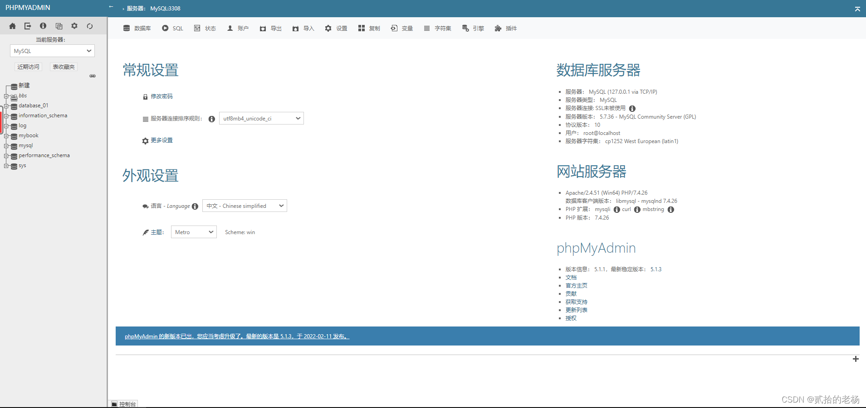The image size is (866, 408).
Task: Open the 字符集 charsets tab
Action: 437,29
